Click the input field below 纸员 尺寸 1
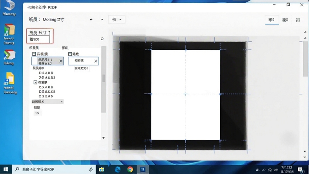This screenshot has height=174, width=309. (38, 39)
